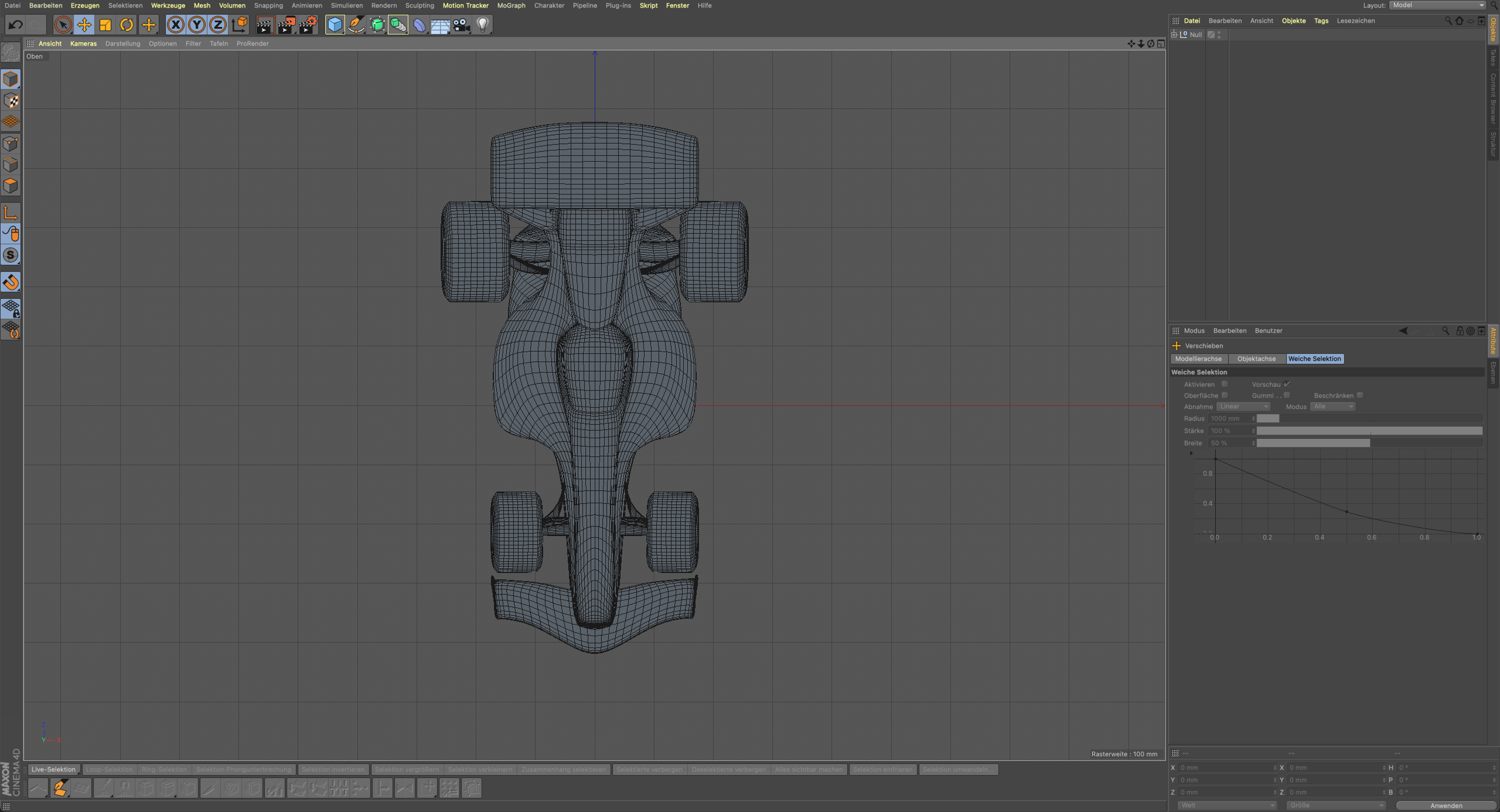Open the Modus Alle dropdown
This screenshot has width=1500, height=812.
pos(1332,406)
